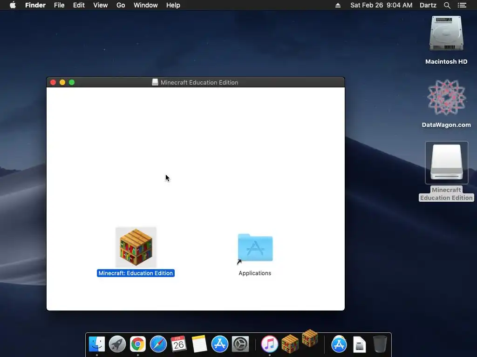Select the DataWagon.com desktop icon
This screenshot has width=477, height=357.
(x=446, y=98)
